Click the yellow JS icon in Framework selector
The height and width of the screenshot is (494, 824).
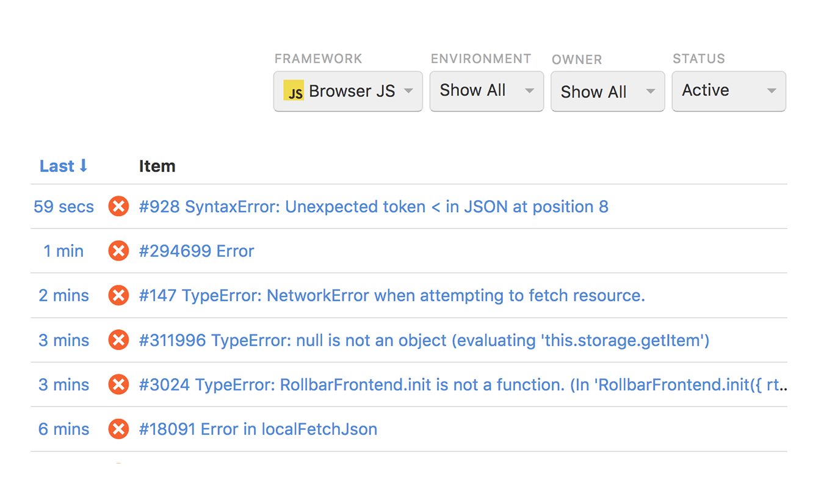[x=294, y=91]
